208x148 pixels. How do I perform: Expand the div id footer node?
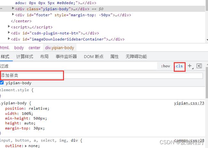[13, 14]
